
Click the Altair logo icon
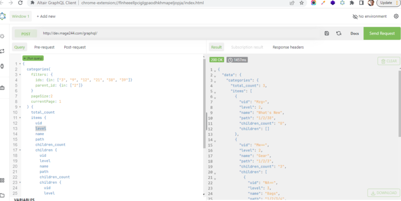click(x=3, y=16)
